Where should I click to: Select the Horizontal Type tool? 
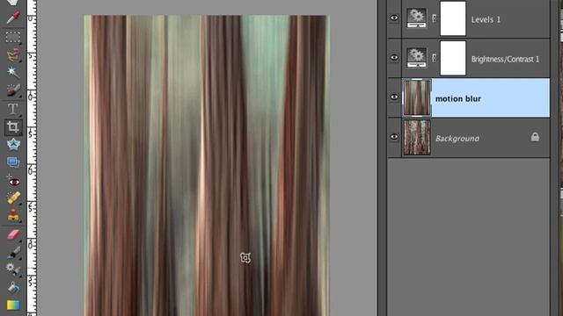(13, 109)
